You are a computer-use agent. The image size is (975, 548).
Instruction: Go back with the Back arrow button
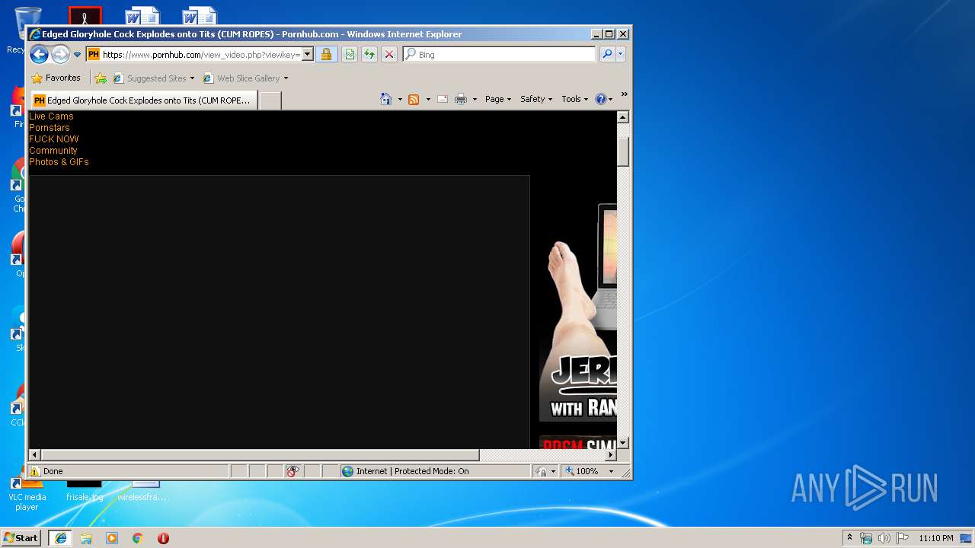[x=39, y=54]
